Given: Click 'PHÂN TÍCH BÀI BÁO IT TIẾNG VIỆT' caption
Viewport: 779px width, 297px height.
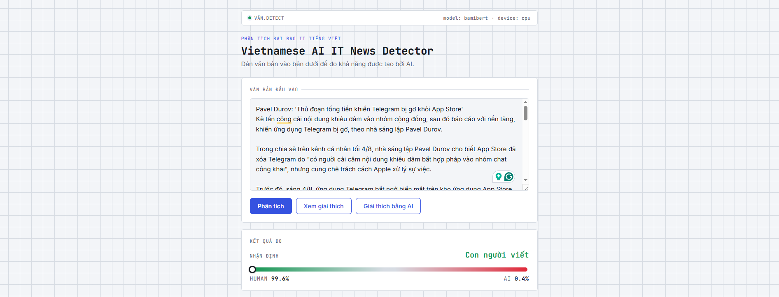Looking at the screenshot, I should tap(291, 39).
